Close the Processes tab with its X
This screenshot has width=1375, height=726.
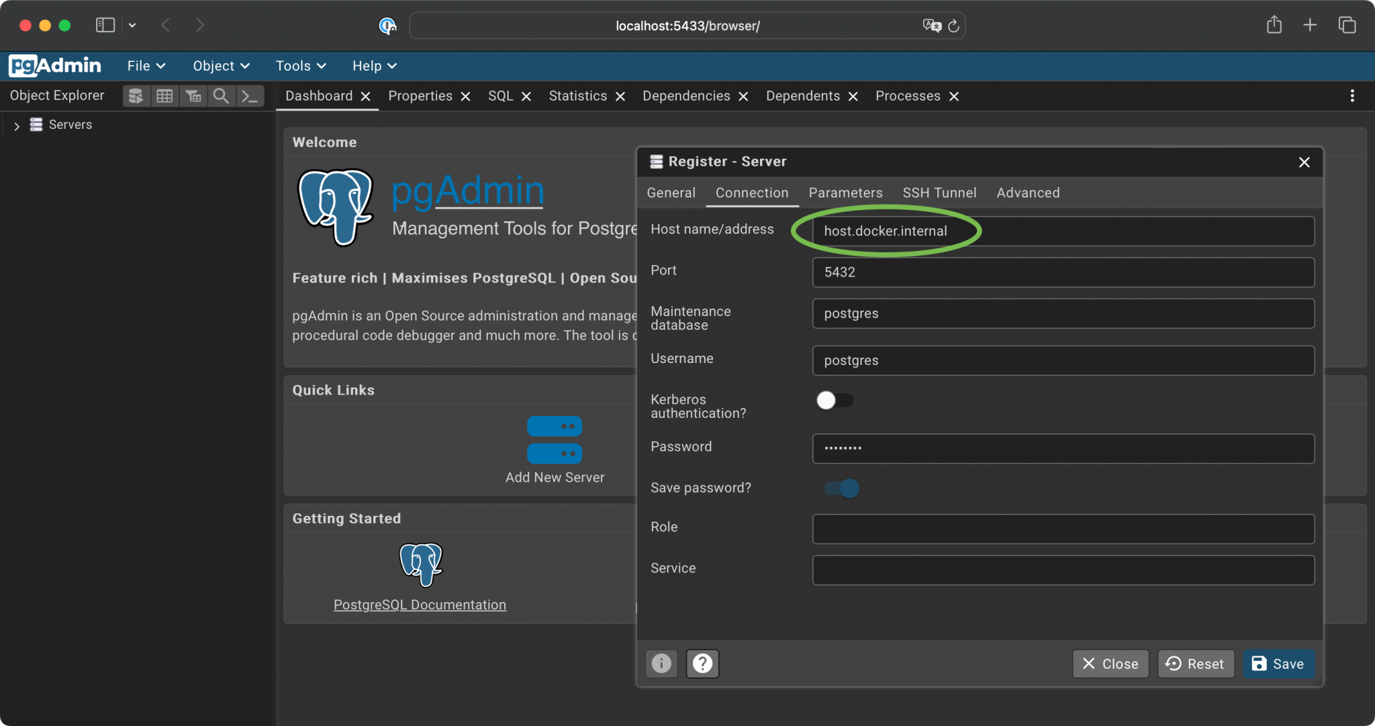[x=954, y=97]
